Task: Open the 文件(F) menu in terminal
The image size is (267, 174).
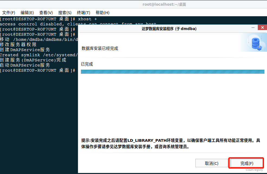Action: click(x=8, y=13)
